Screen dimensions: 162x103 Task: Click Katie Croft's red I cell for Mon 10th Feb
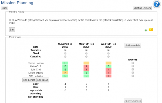click(x=86, y=66)
